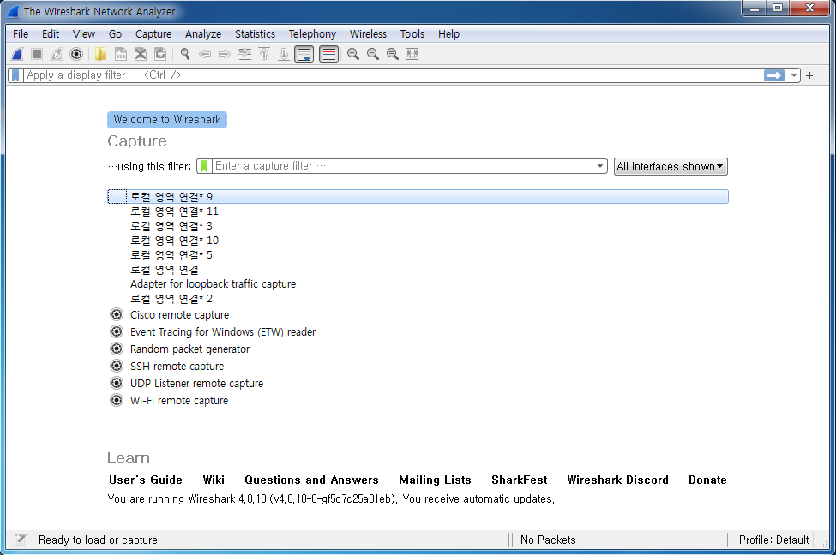
Task: Expand capture filter dropdown arrow
Action: tap(600, 166)
